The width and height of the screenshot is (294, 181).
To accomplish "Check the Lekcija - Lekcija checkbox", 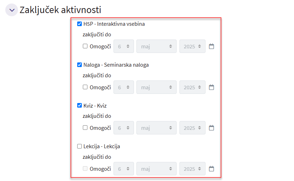I will point(79,146).
